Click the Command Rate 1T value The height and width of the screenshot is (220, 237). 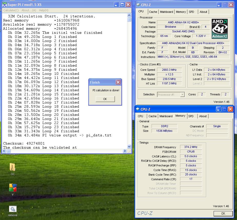191,179
